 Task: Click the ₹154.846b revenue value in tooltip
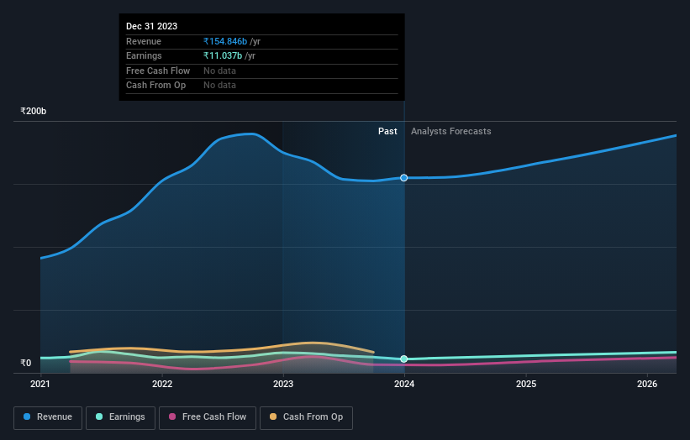[x=225, y=41]
